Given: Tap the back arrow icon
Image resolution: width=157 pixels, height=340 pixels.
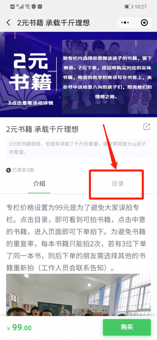Looking at the screenshot, I should click(8, 23).
